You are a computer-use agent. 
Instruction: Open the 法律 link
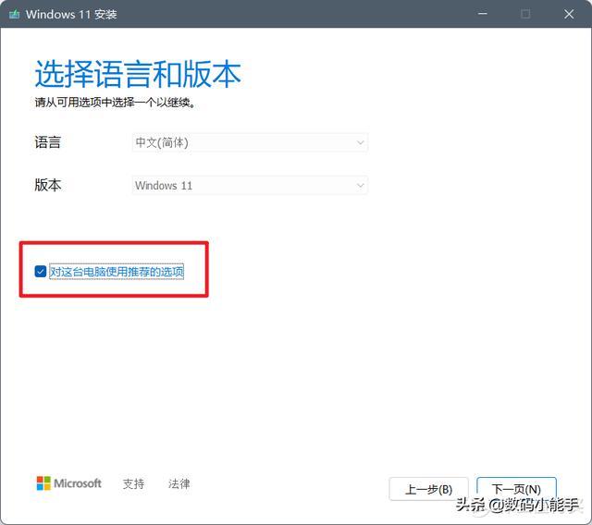coord(179,483)
